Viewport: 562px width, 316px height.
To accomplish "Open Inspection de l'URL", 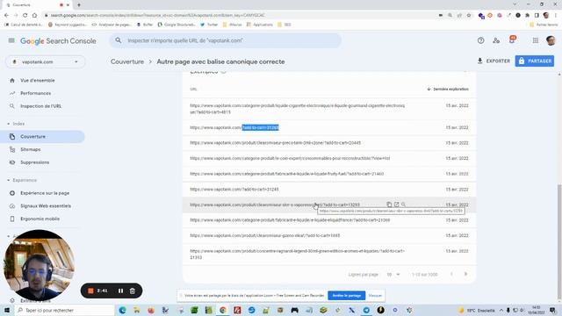I will coord(42,106).
